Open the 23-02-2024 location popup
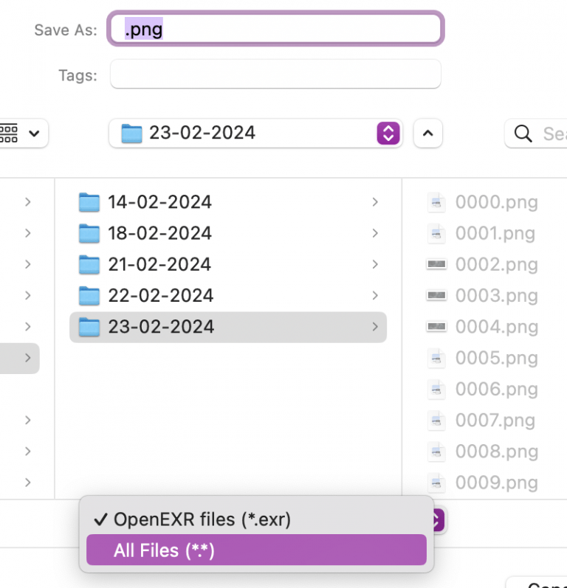Viewport: 567px width, 588px height. tap(255, 134)
